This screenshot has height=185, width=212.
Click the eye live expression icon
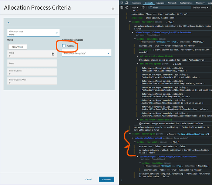tap(143, 7)
